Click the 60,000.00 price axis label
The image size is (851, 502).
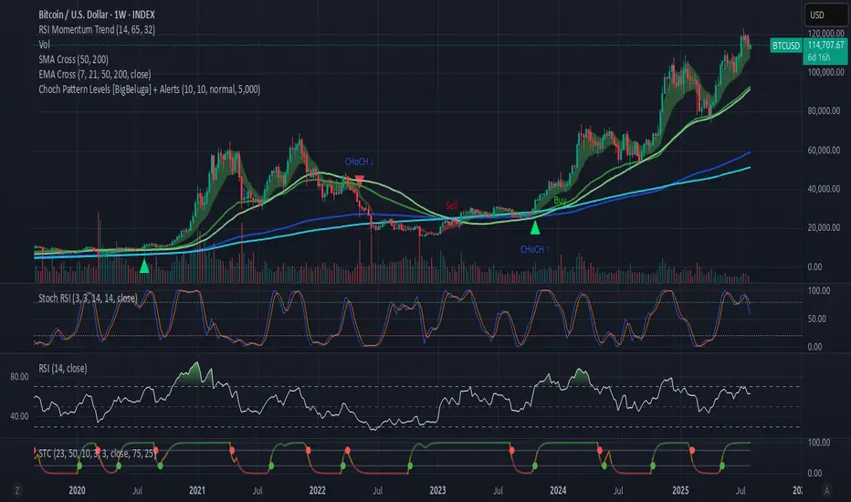(x=824, y=151)
